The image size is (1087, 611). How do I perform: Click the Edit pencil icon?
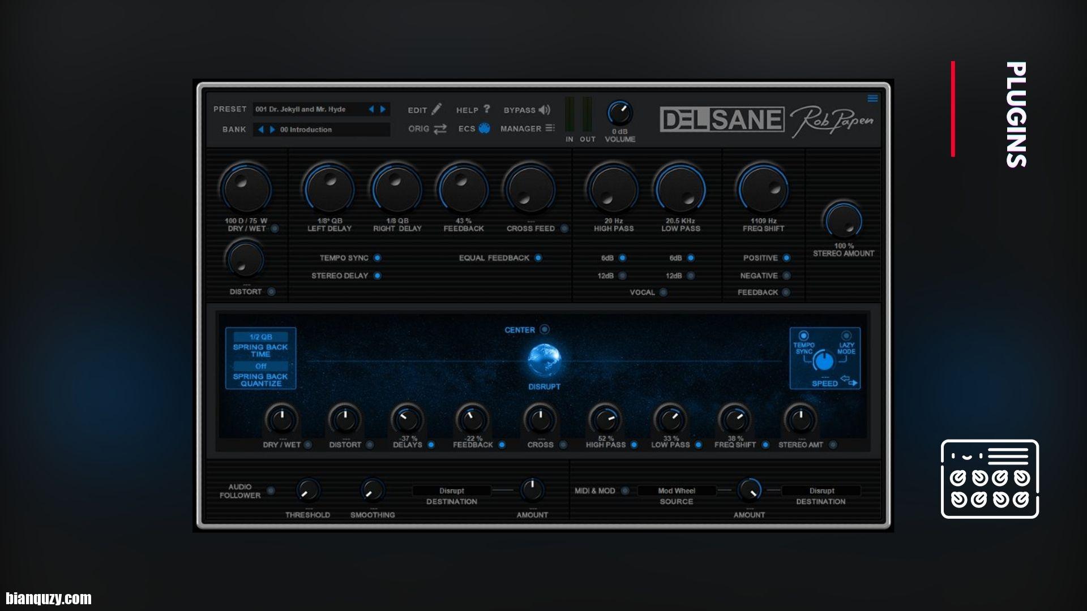click(x=436, y=109)
